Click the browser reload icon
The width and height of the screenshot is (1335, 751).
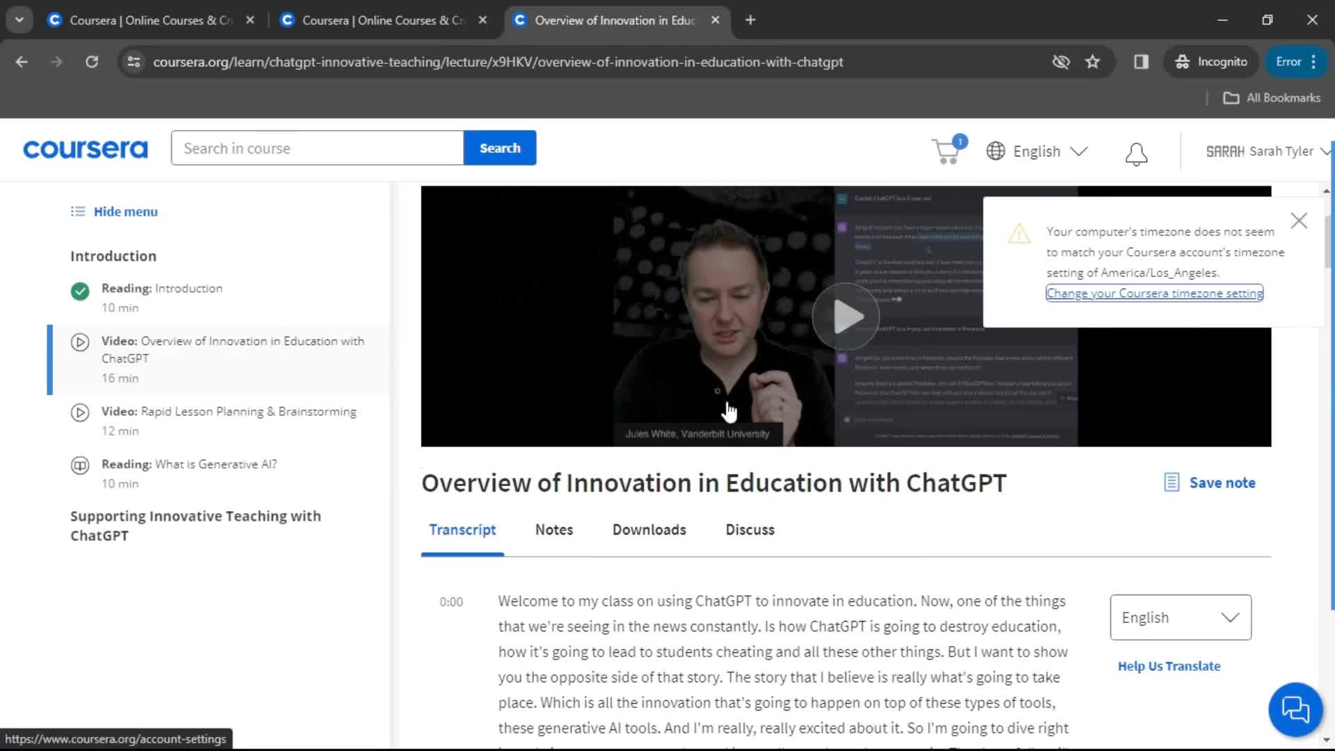pos(92,62)
